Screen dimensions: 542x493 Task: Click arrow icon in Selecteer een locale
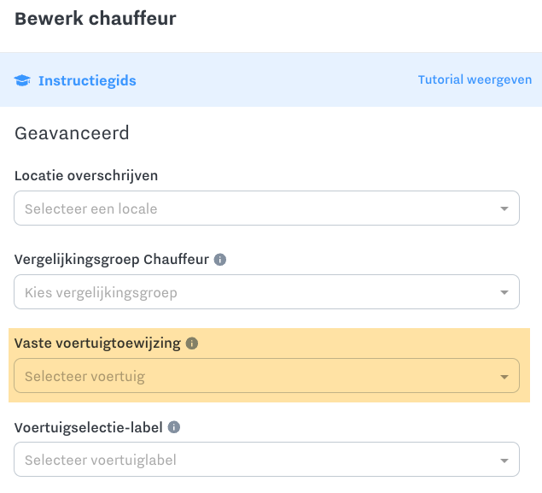[x=504, y=208]
